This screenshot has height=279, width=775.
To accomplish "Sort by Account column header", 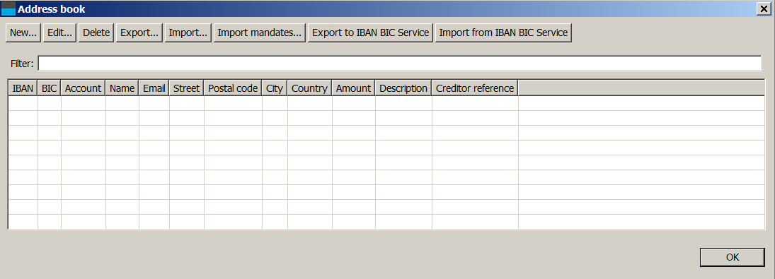I will pos(83,88).
